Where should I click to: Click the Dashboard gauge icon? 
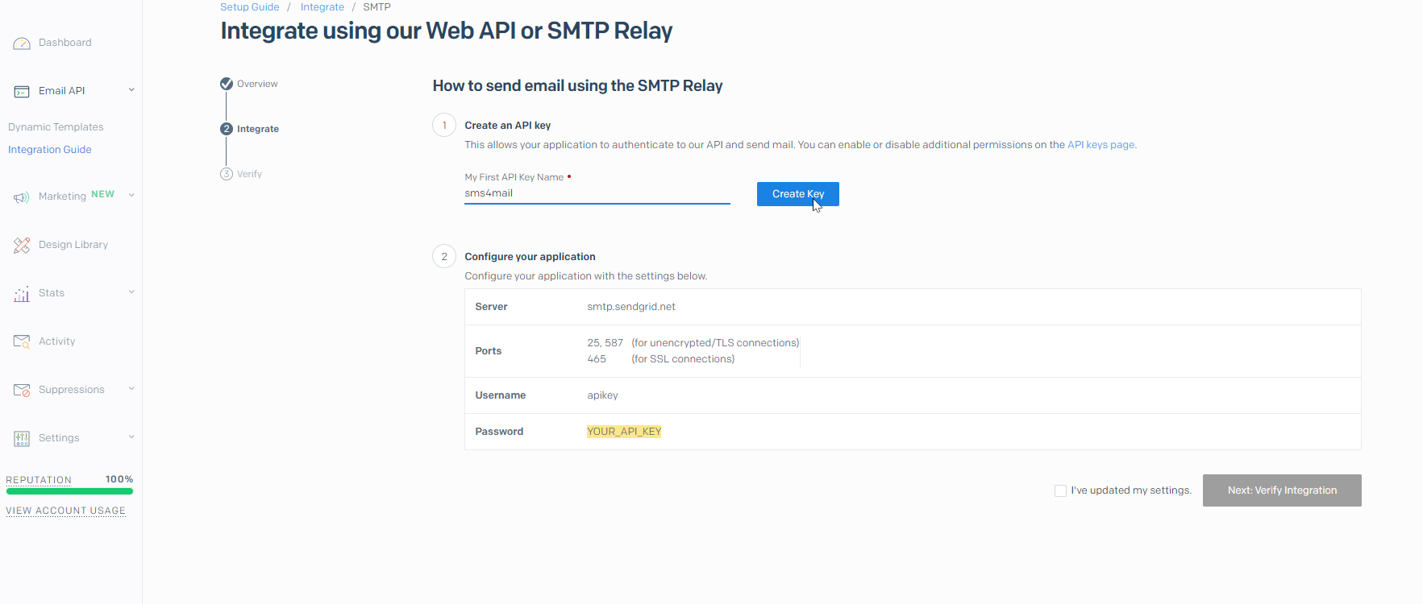pyautogui.click(x=22, y=43)
